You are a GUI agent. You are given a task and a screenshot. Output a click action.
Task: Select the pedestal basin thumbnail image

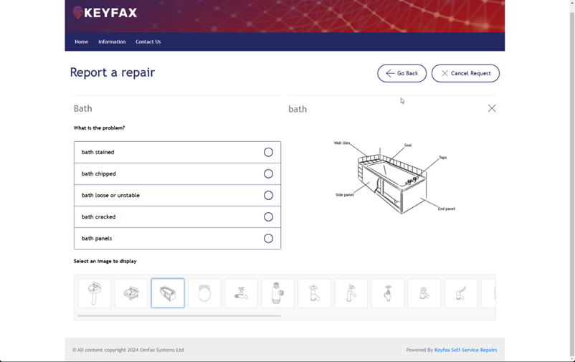coord(95,293)
